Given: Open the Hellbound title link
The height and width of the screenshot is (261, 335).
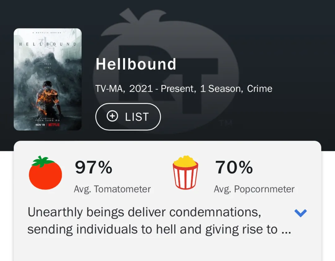Looking at the screenshot, I should pyautogui.click(x=136, y=64).
